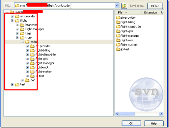Select the trunk folder icon
The image size is (169, 128).
click(22, 38)
